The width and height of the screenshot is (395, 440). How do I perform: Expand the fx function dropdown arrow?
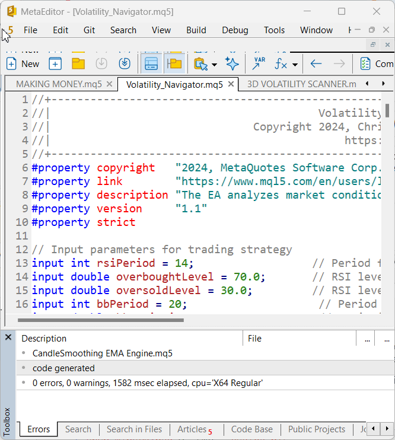click(295, 64)
